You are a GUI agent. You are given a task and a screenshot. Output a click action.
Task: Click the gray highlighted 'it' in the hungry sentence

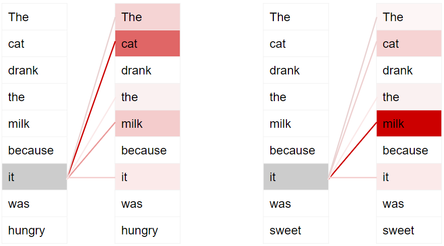pos(34,177)
